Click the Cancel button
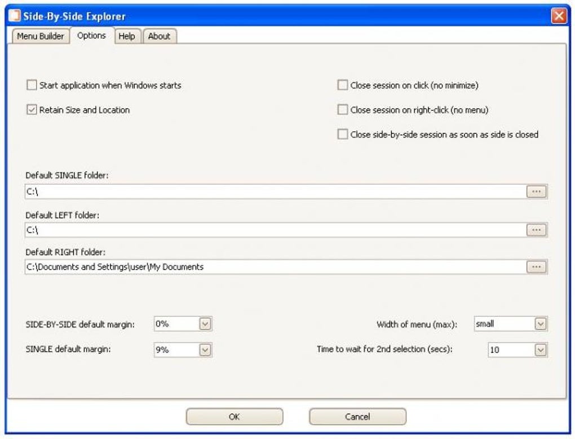This screenshot has height=439, width=575. click(x=357, y=417)
